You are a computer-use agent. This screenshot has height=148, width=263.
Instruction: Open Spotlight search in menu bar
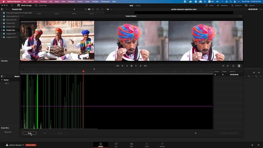231,2
